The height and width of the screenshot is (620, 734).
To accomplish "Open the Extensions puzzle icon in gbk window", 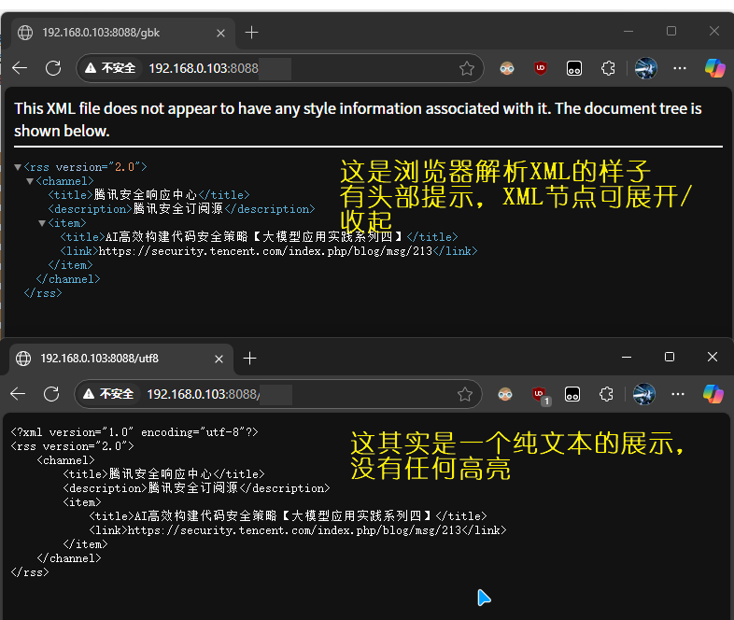I will (608, 68).
